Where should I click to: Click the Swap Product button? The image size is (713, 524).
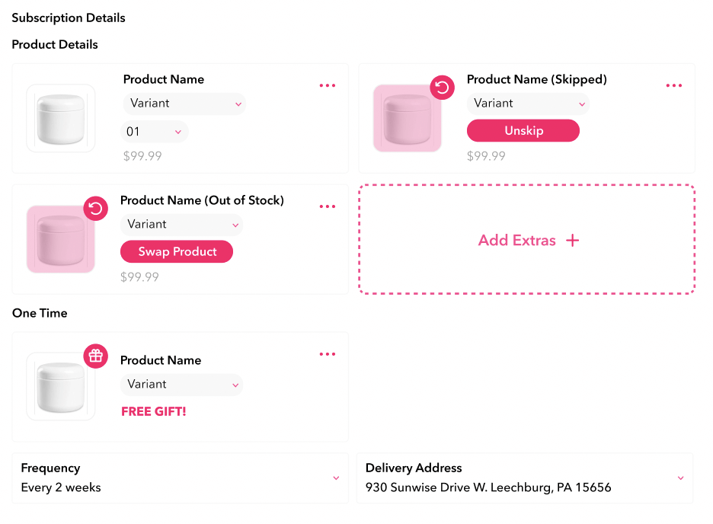point(177,251)
